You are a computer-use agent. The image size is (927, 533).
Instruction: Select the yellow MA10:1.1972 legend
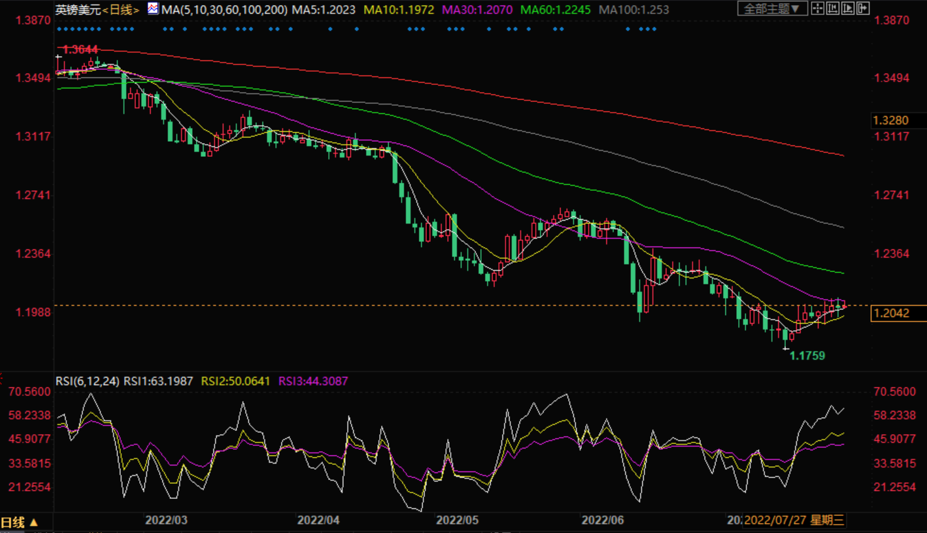[x=399, y=9]
